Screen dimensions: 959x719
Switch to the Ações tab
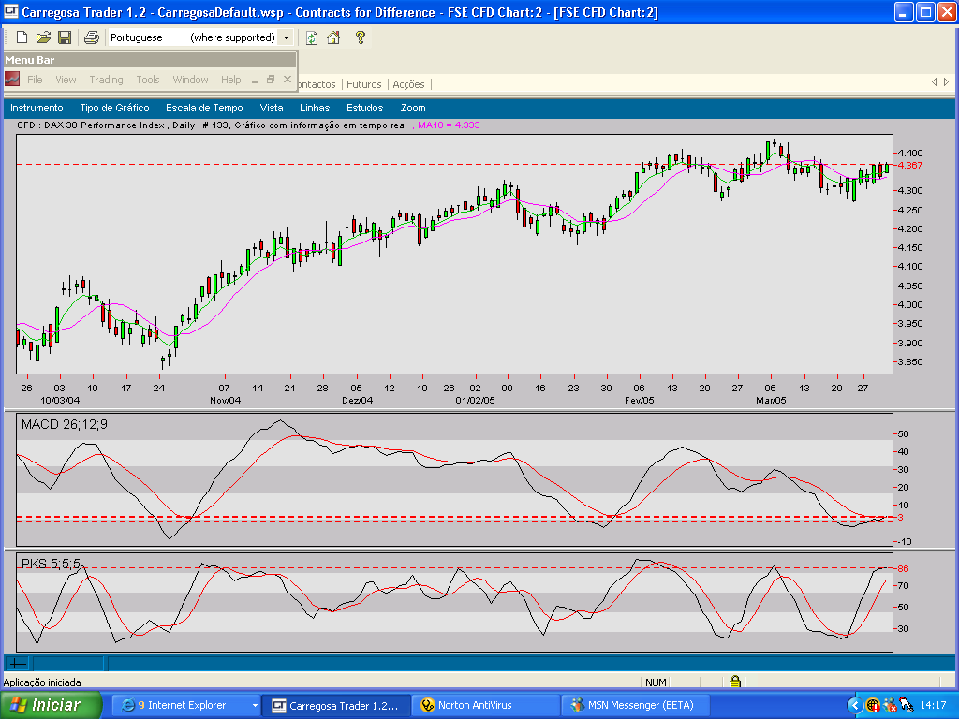(408, 84)
